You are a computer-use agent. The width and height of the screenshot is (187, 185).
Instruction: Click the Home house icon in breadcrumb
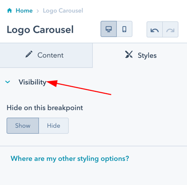(x=9, y=11)
